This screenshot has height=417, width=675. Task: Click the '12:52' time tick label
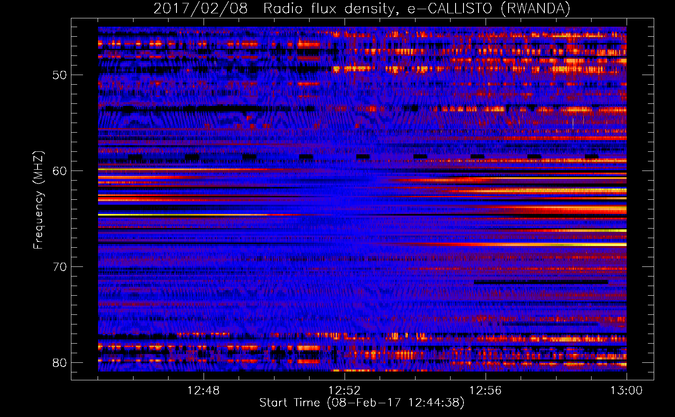click(x=345, y=390)
